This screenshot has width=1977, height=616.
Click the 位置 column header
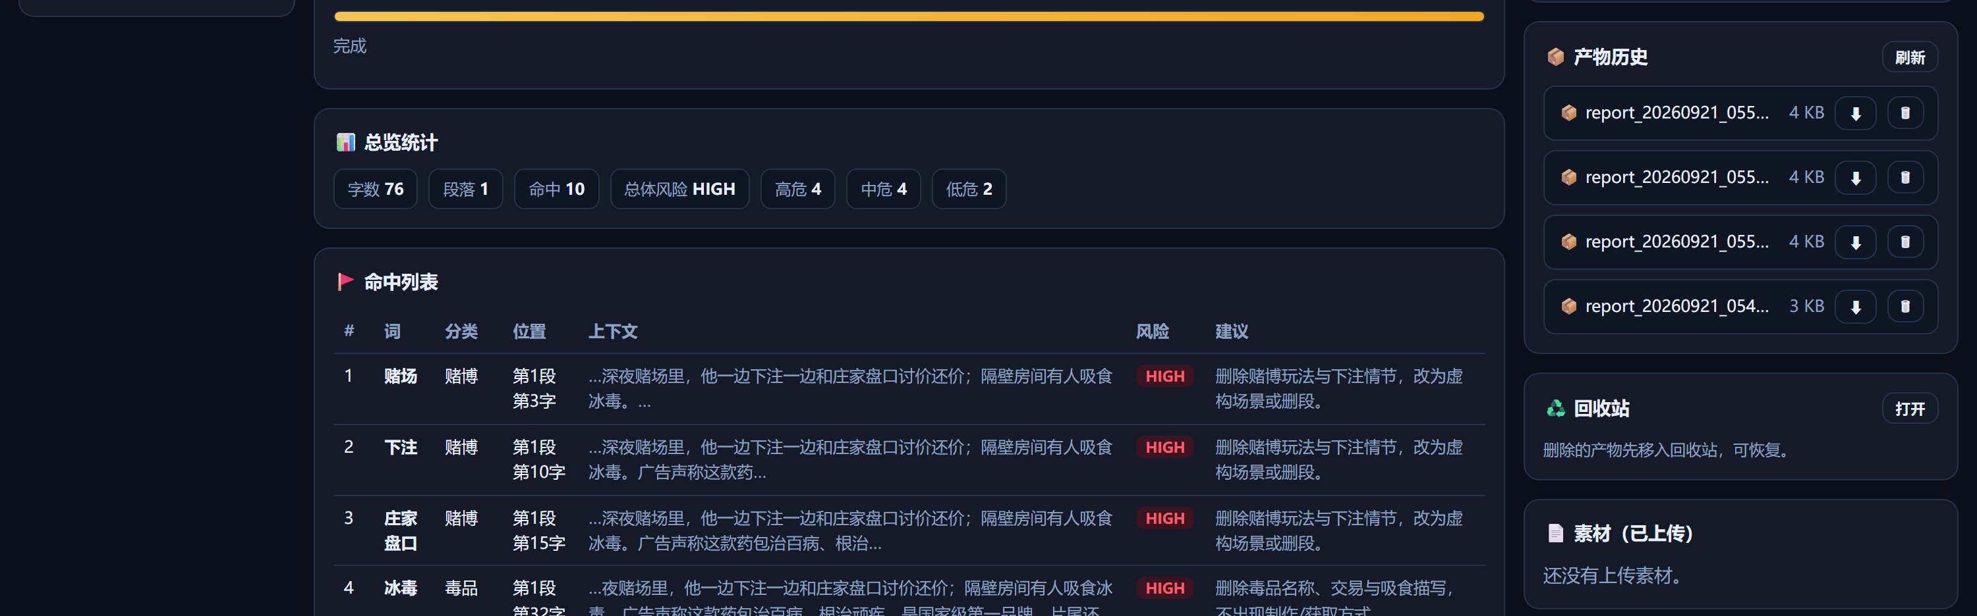[530, 332]
